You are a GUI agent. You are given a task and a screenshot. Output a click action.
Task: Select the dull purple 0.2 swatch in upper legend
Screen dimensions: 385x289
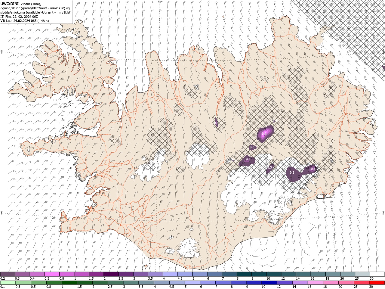(8, 274)
